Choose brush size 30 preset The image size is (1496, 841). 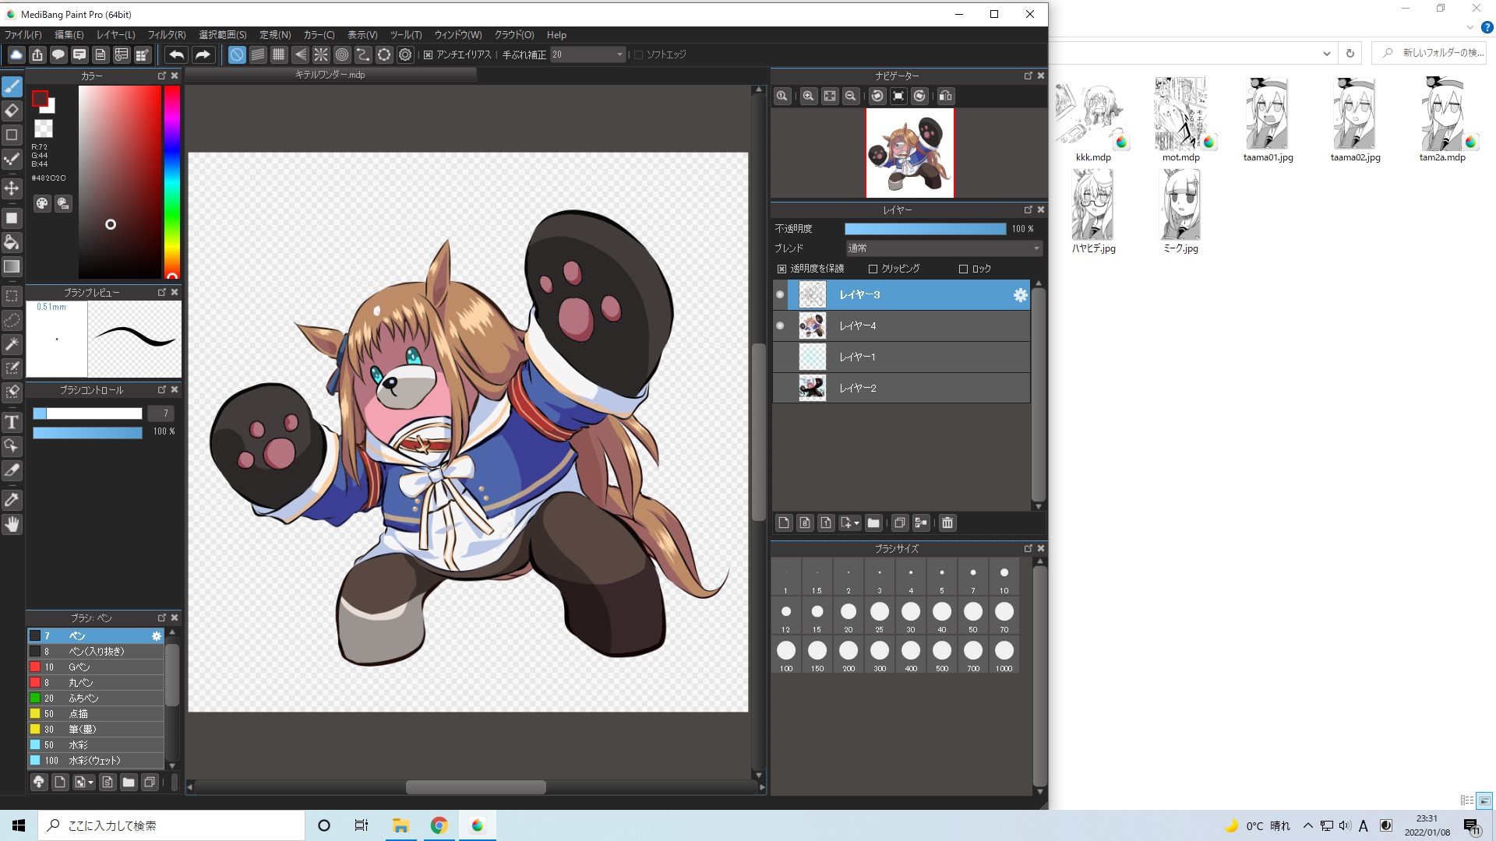(x=910, y=616)
